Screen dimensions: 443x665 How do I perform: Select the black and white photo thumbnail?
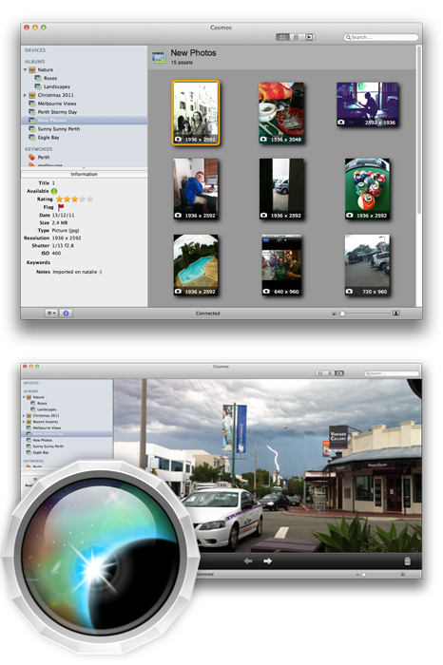click(x=196, y=113)
